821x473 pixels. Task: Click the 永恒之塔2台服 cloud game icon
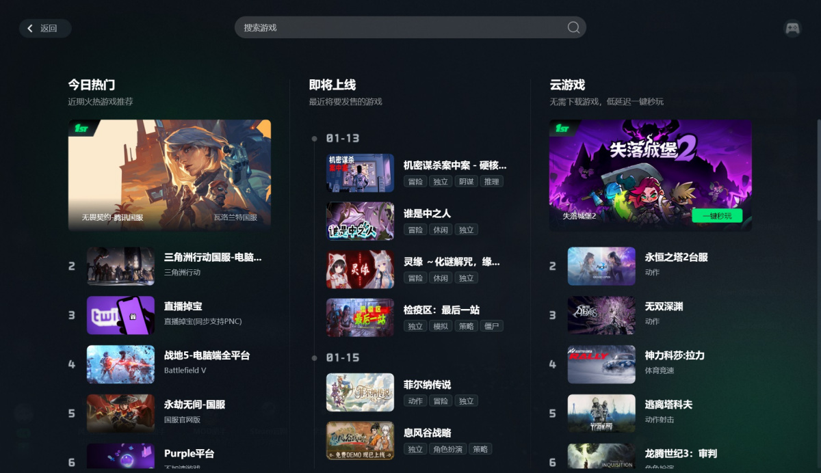tap(601, 266)
